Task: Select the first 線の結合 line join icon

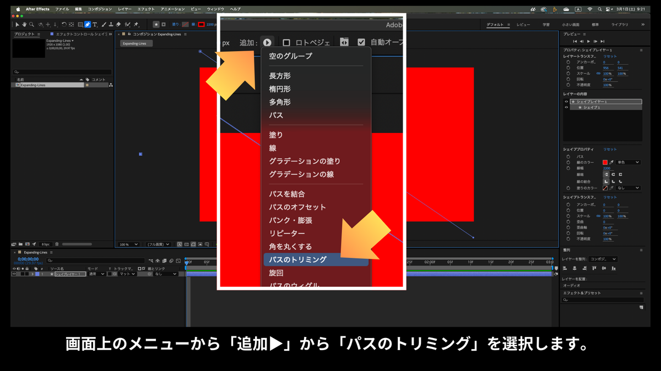Action: [606, 181]
